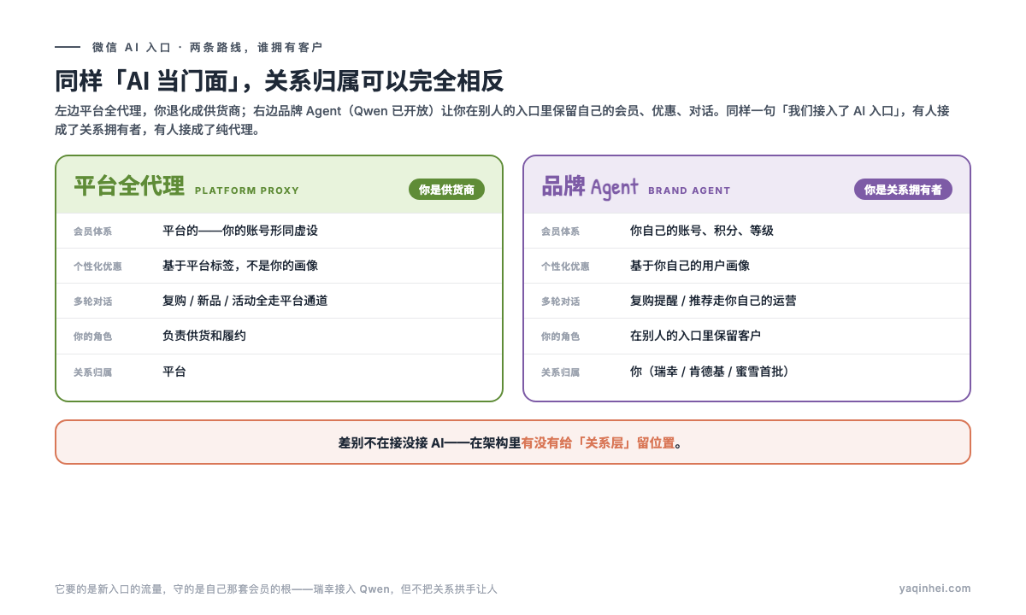The image size is (1026, 615).
Task: Click 关系归属 label in 品牌 Agent card
Action: click(560, 372)
